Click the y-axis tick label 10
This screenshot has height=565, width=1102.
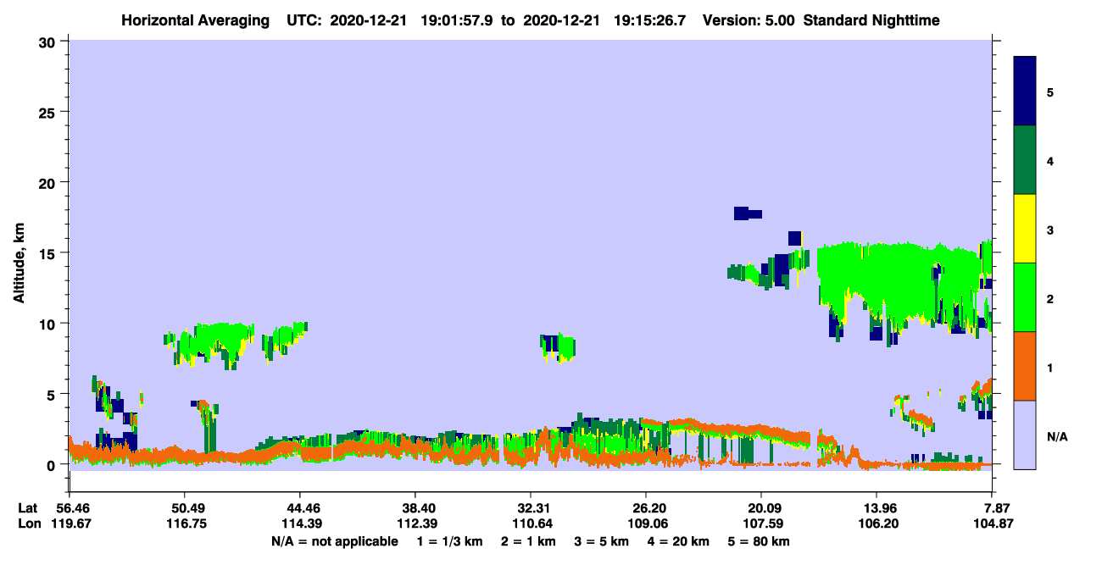49,324
